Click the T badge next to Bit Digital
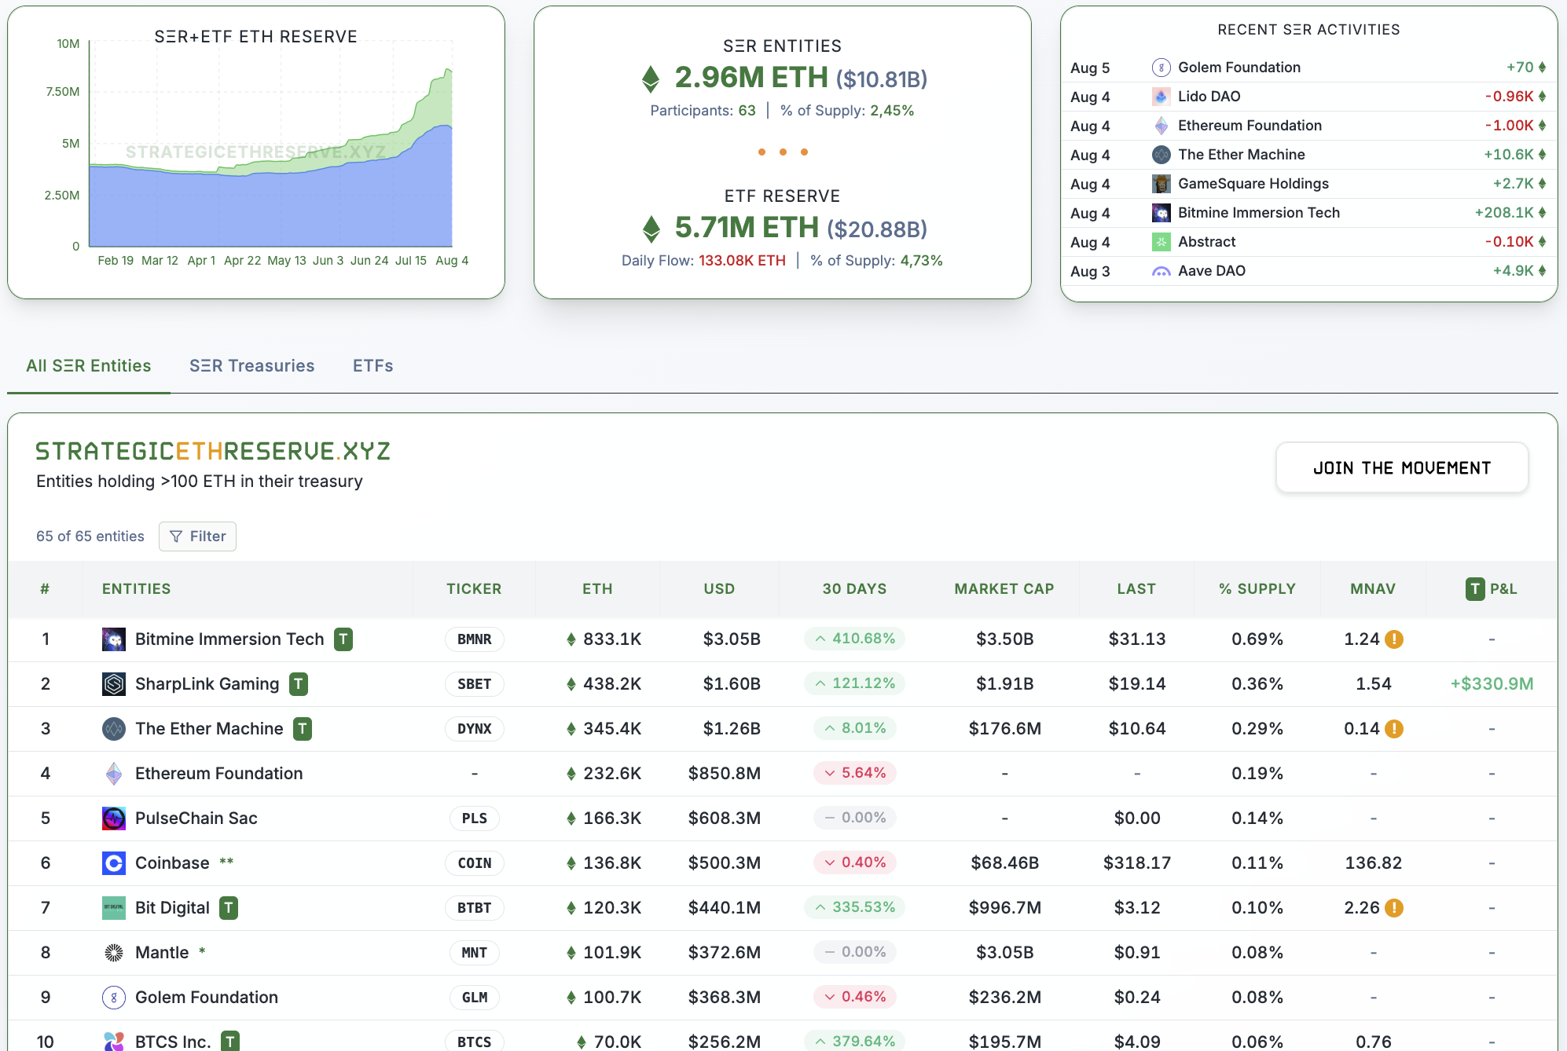The height and width of the screenshot is (1051, 1567). 229,908
